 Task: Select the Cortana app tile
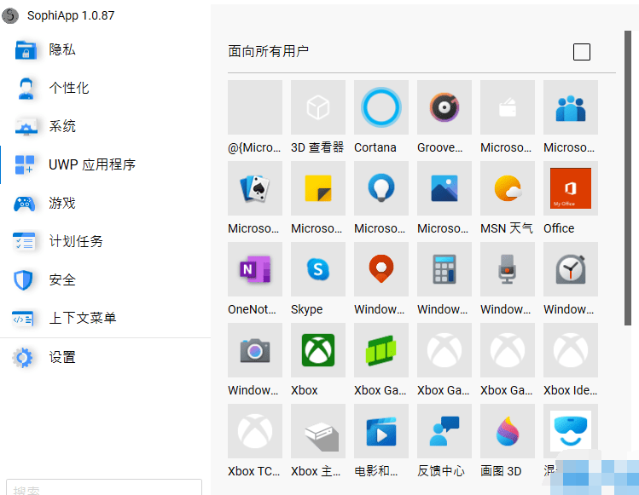381,107
